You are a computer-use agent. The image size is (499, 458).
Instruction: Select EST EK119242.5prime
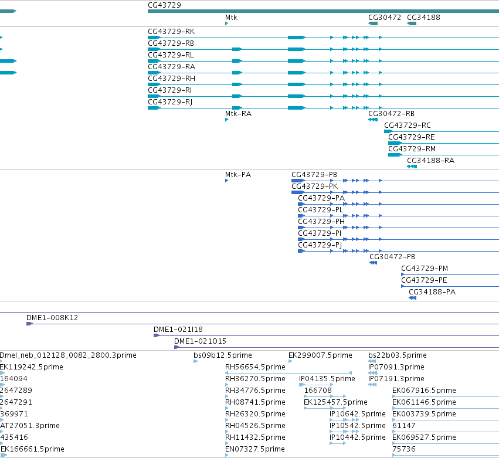(32, 367)
